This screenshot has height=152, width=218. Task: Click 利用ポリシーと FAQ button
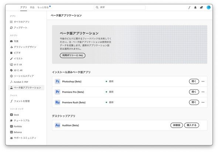[x=72, y=55]
